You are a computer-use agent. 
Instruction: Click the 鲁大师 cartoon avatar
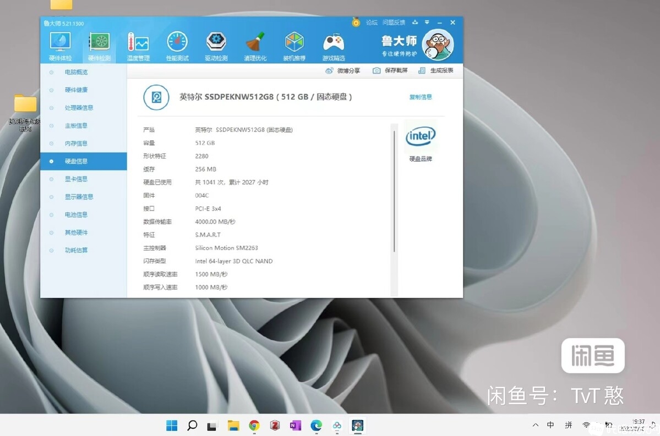point(438,45)
